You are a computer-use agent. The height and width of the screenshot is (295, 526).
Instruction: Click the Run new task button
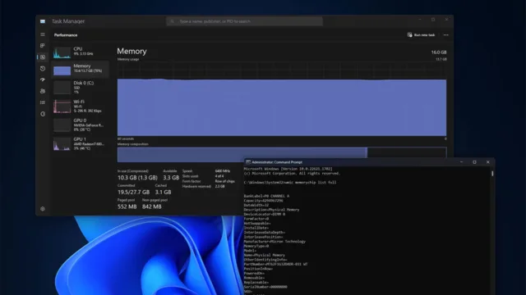pos(422,34)
